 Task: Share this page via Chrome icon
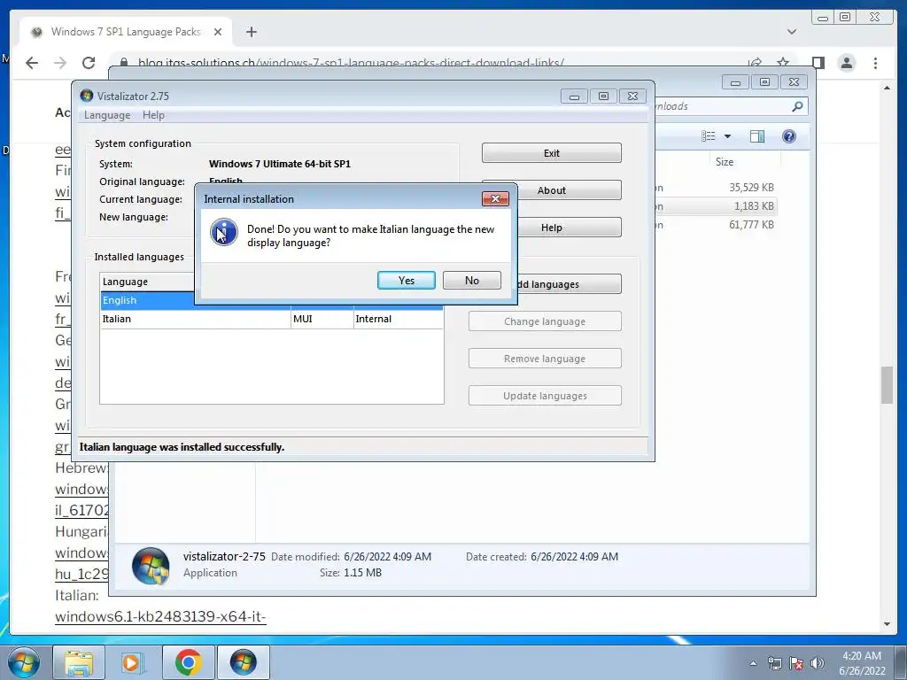coord(755,63)
